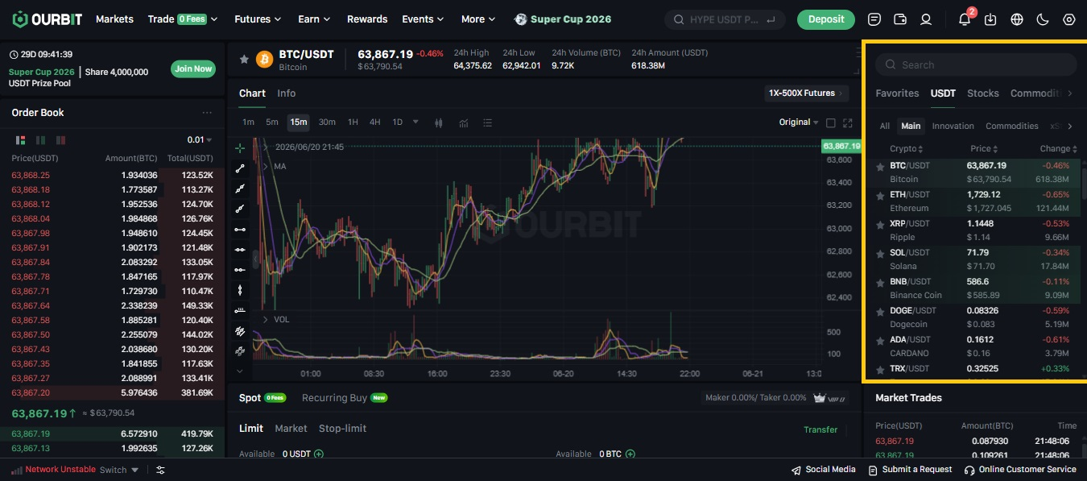
Task: Toggle favorite star for XRP/USDT row
Action: [880, 225]
